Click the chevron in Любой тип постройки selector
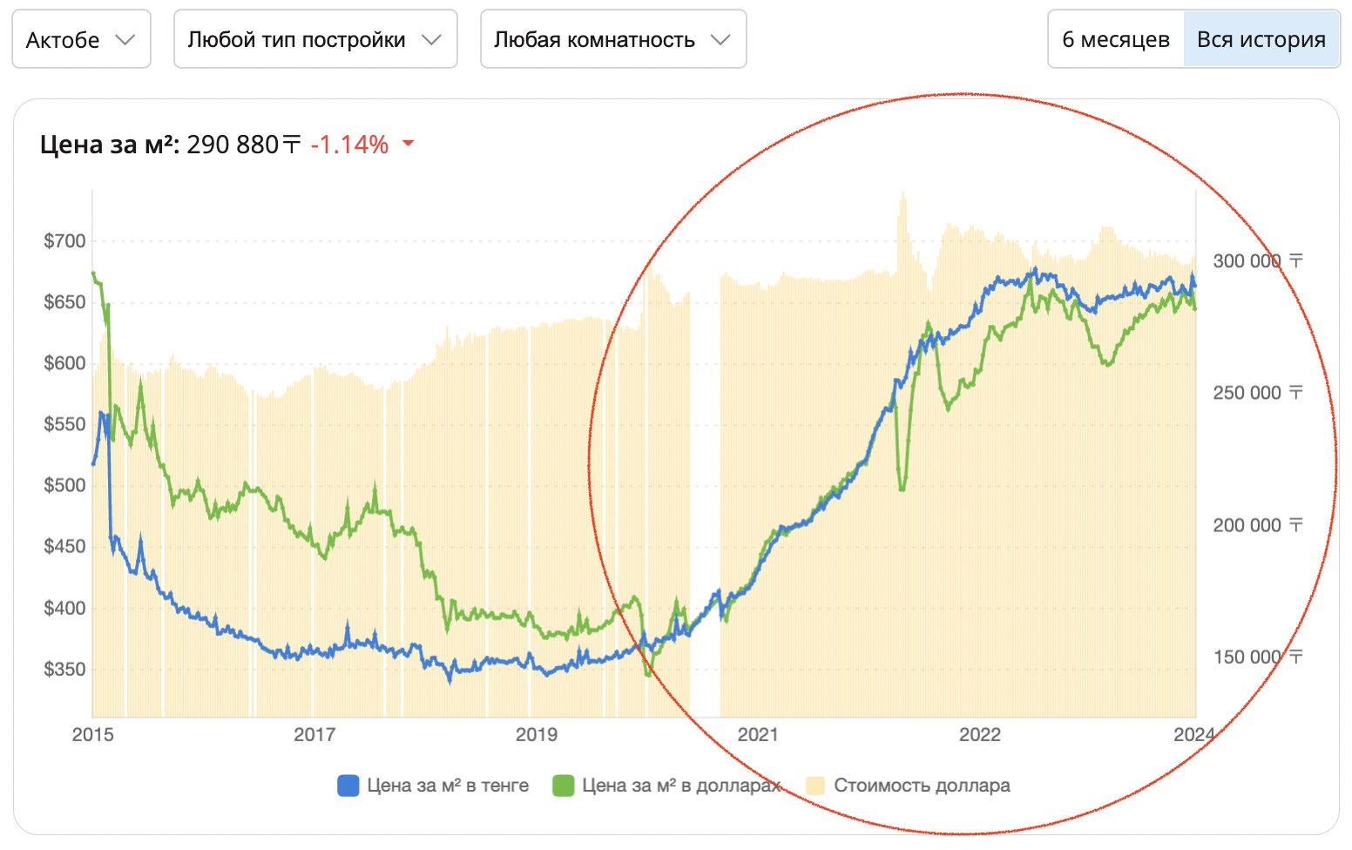The width and height of the screenshot is (1352, 850). pyautogui.click(x=432, y=40)
